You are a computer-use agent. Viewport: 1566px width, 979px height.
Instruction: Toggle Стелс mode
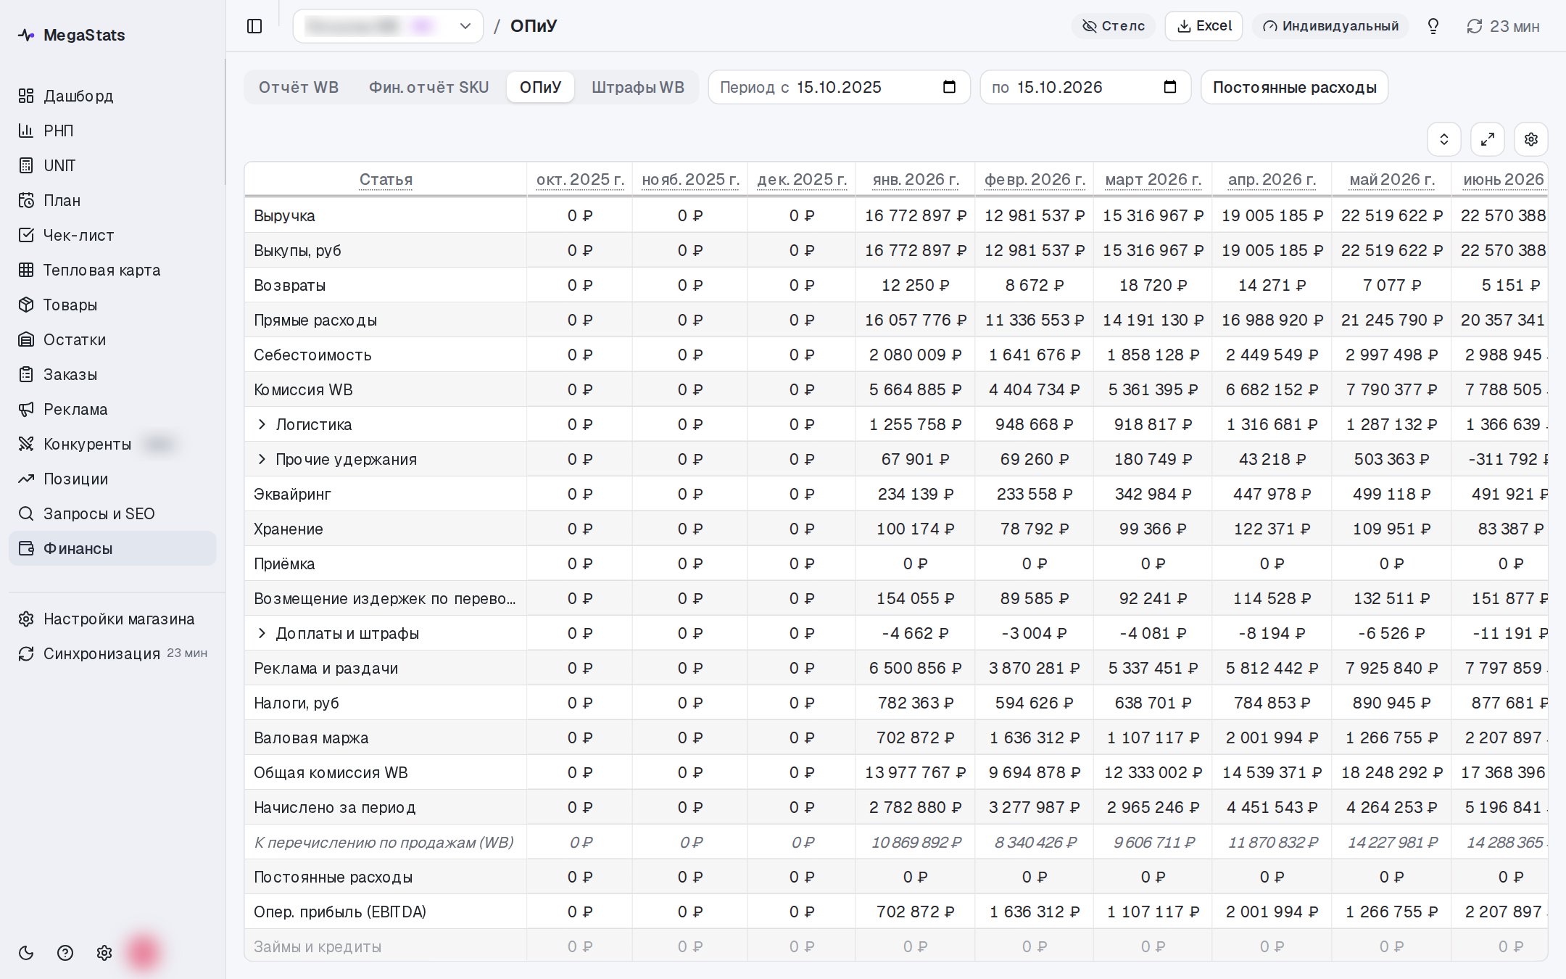tap(1113, 26)
